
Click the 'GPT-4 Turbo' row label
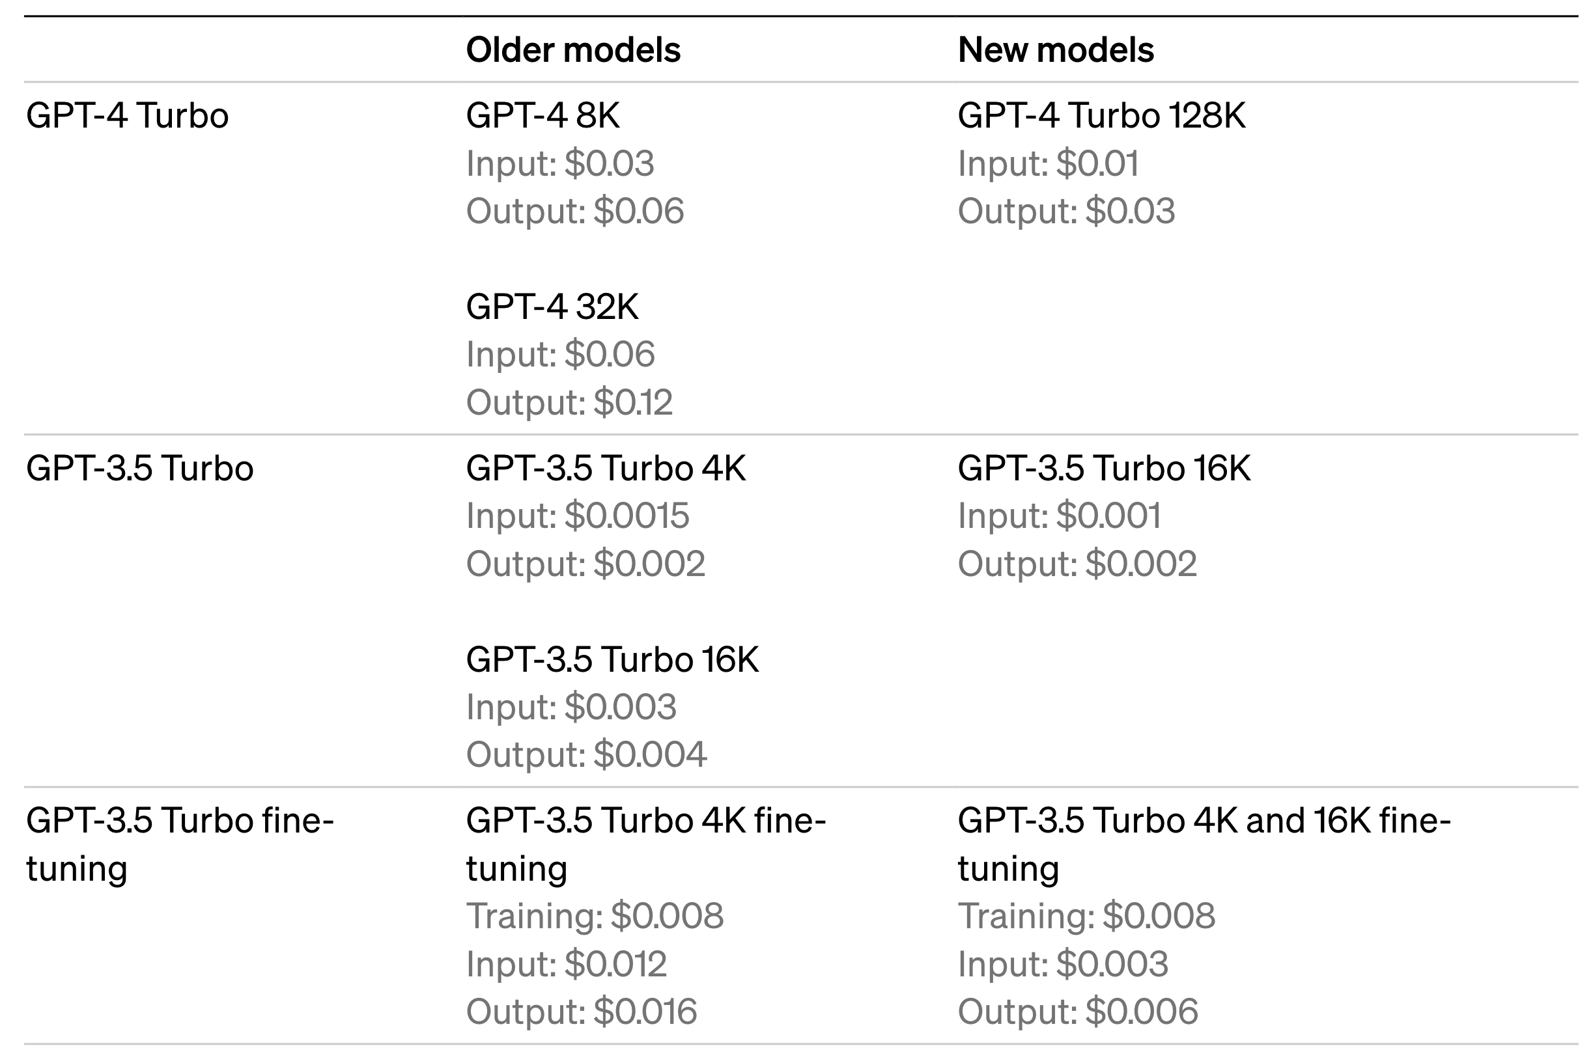(x=127, y=115)
